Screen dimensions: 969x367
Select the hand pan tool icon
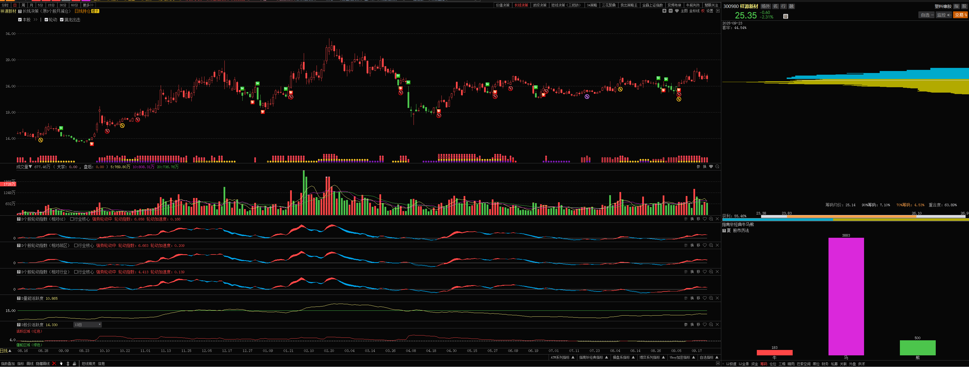pyautogui.click(x=61, y=364)
